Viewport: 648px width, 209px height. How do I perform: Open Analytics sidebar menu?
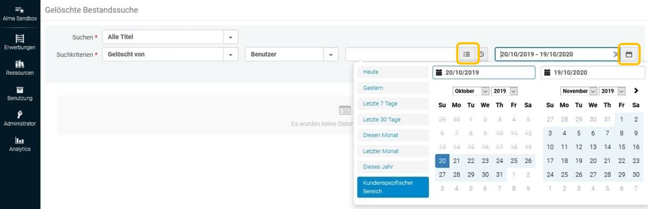(20, 144)
